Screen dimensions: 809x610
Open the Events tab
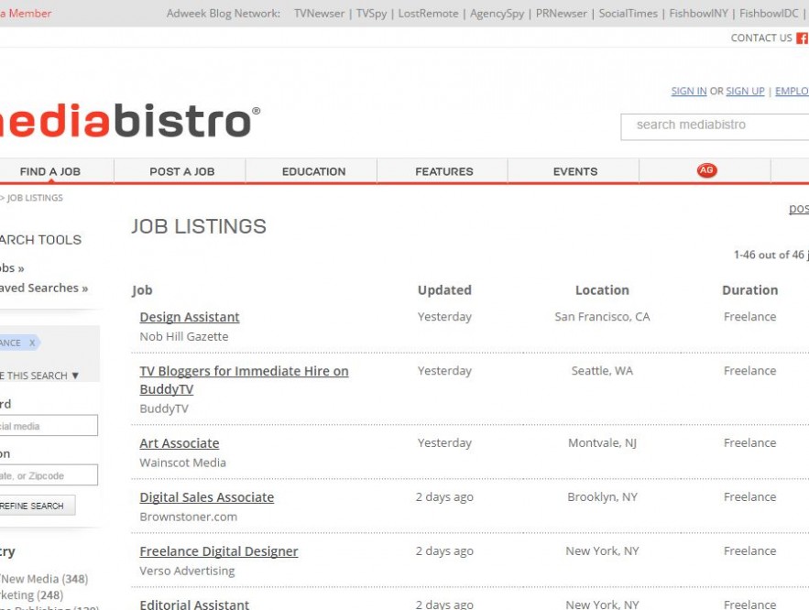click(575, 171)
